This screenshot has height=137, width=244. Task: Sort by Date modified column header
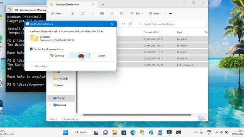(x=151, y=32)
